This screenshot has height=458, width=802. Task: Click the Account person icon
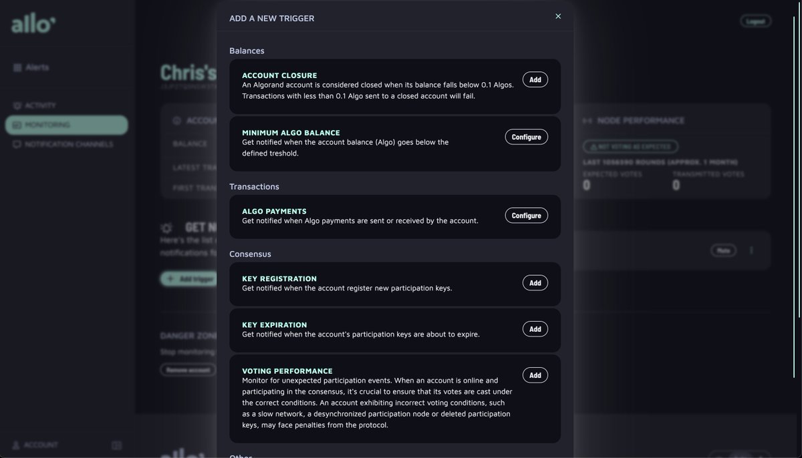pos(15,445)
